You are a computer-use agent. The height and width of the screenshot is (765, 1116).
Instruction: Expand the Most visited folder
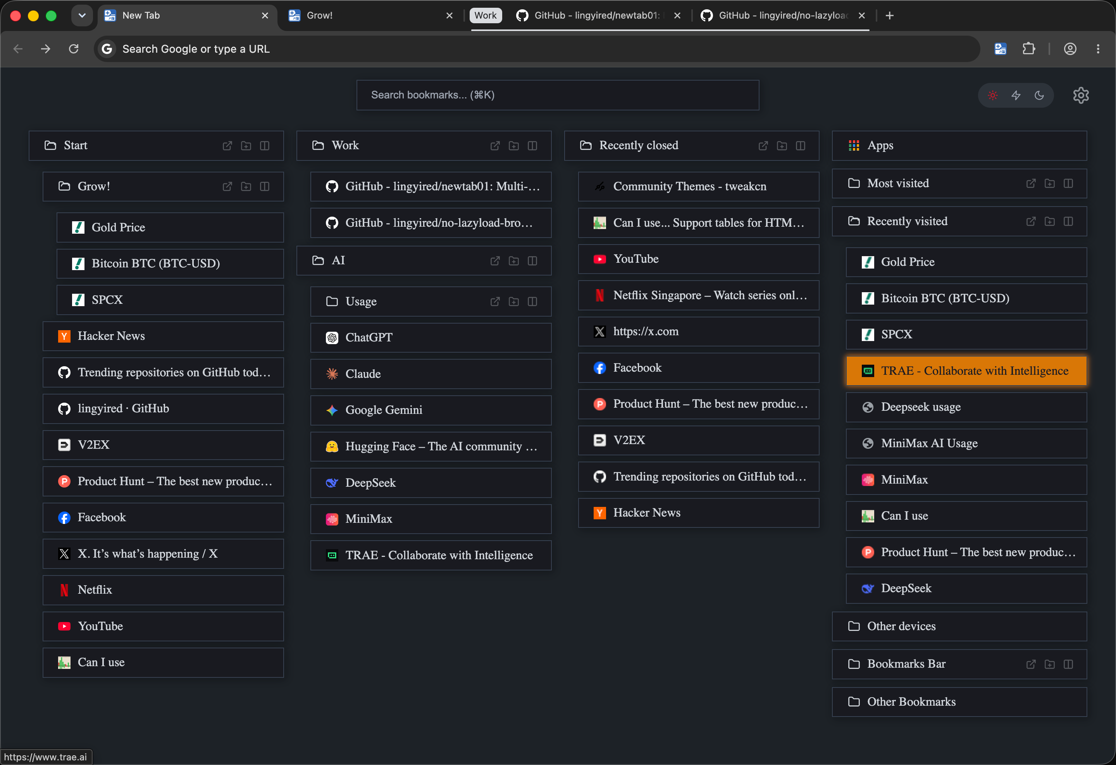click(959, 183)
